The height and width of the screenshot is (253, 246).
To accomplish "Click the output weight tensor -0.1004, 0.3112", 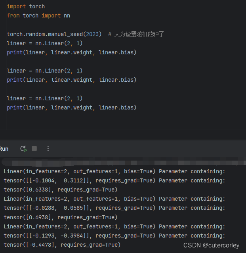I will (x=48, y=180).
